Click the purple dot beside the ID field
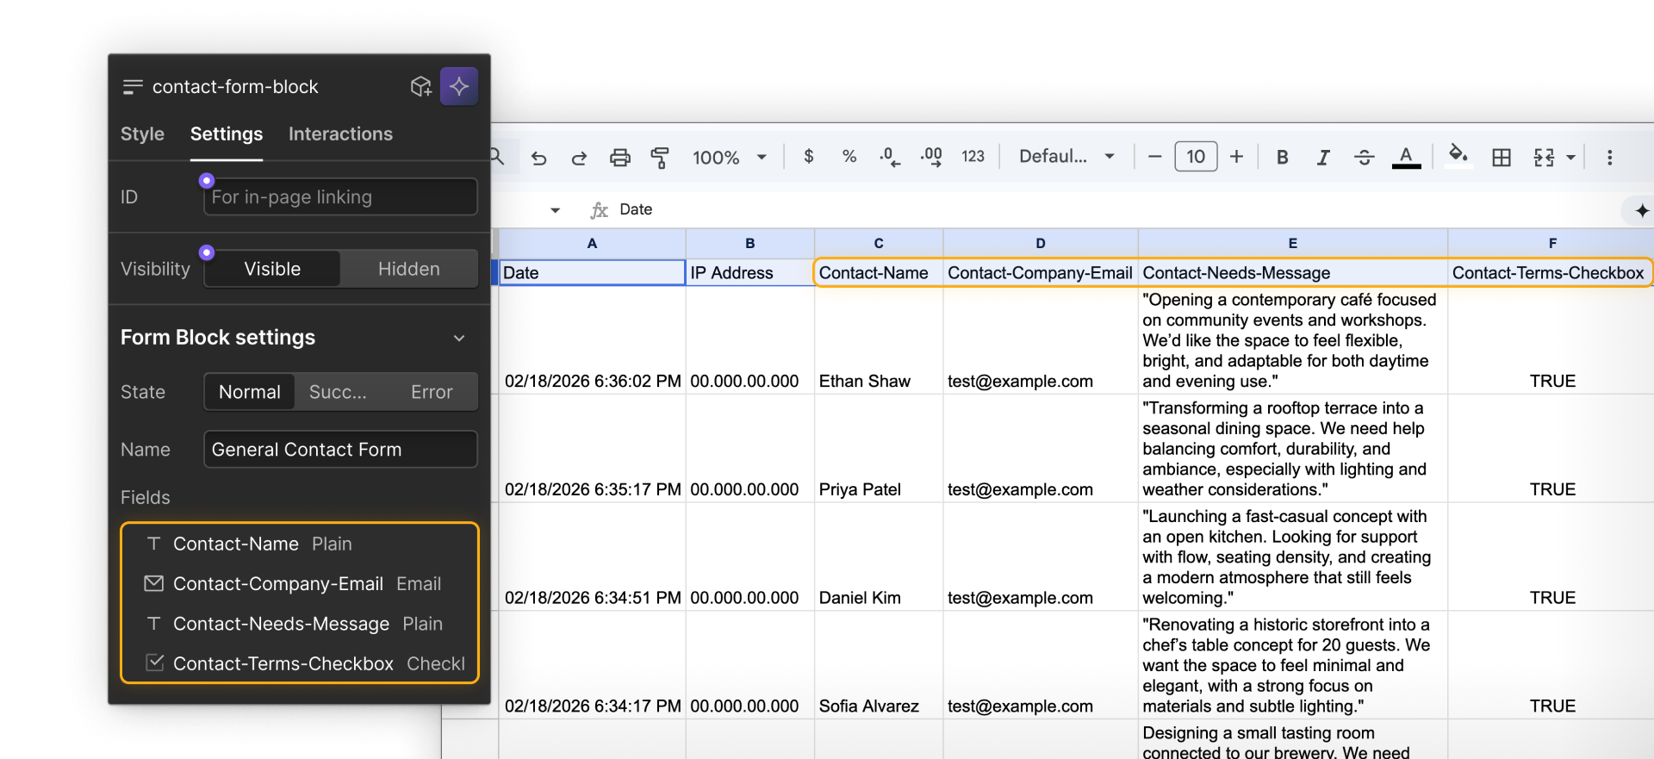1654x759 pixels. pyautogui.click(x=207, y=181)
